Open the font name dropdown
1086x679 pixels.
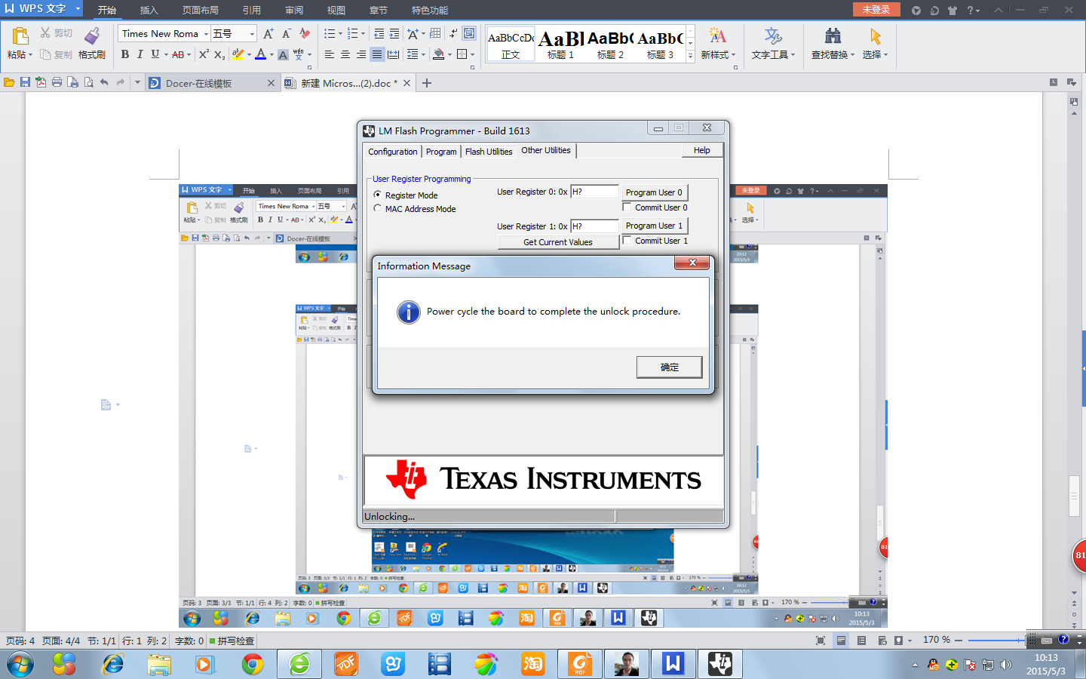pos(206,34)
